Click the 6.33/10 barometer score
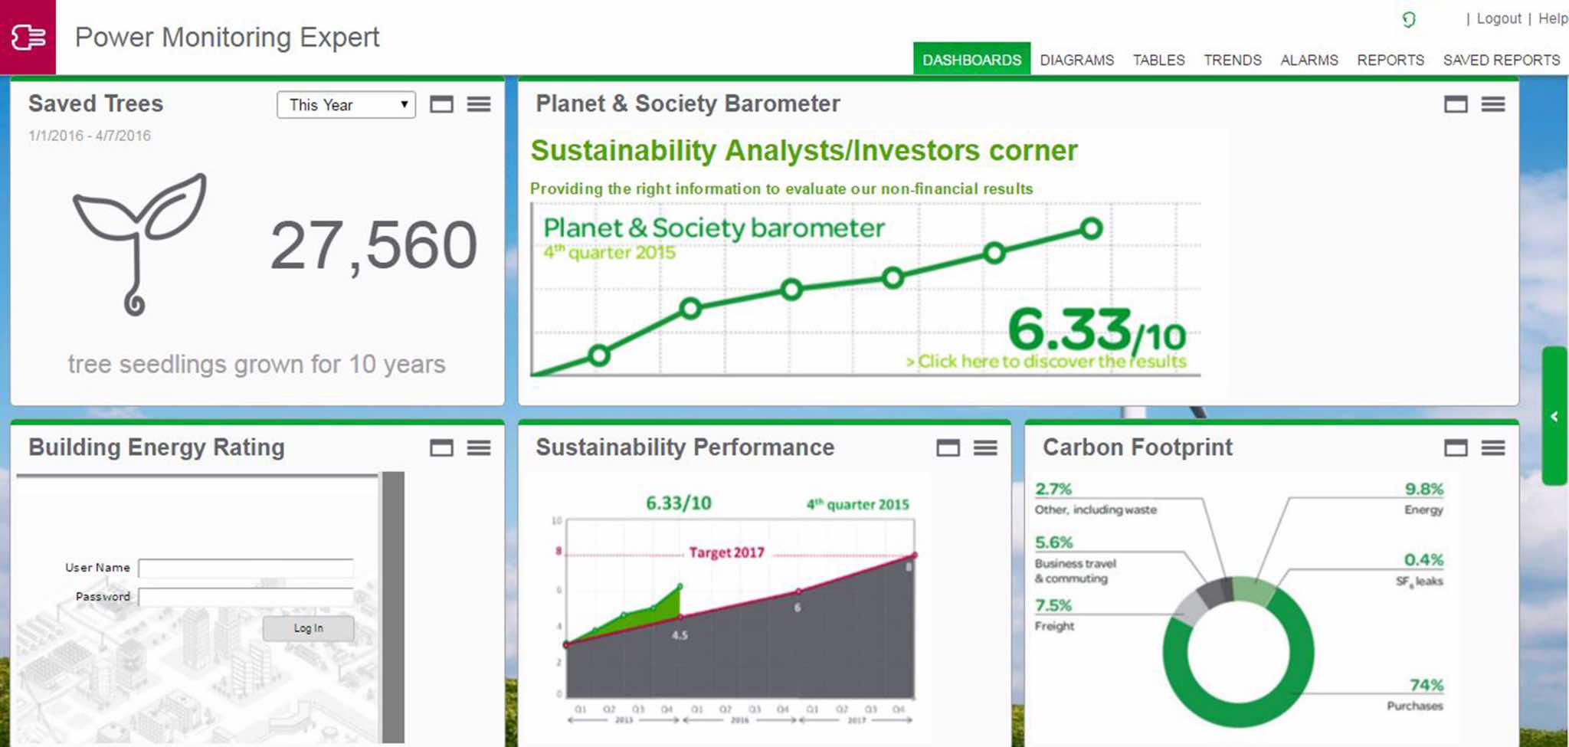Screen dimensions: 1569x747 (1097, 329)
